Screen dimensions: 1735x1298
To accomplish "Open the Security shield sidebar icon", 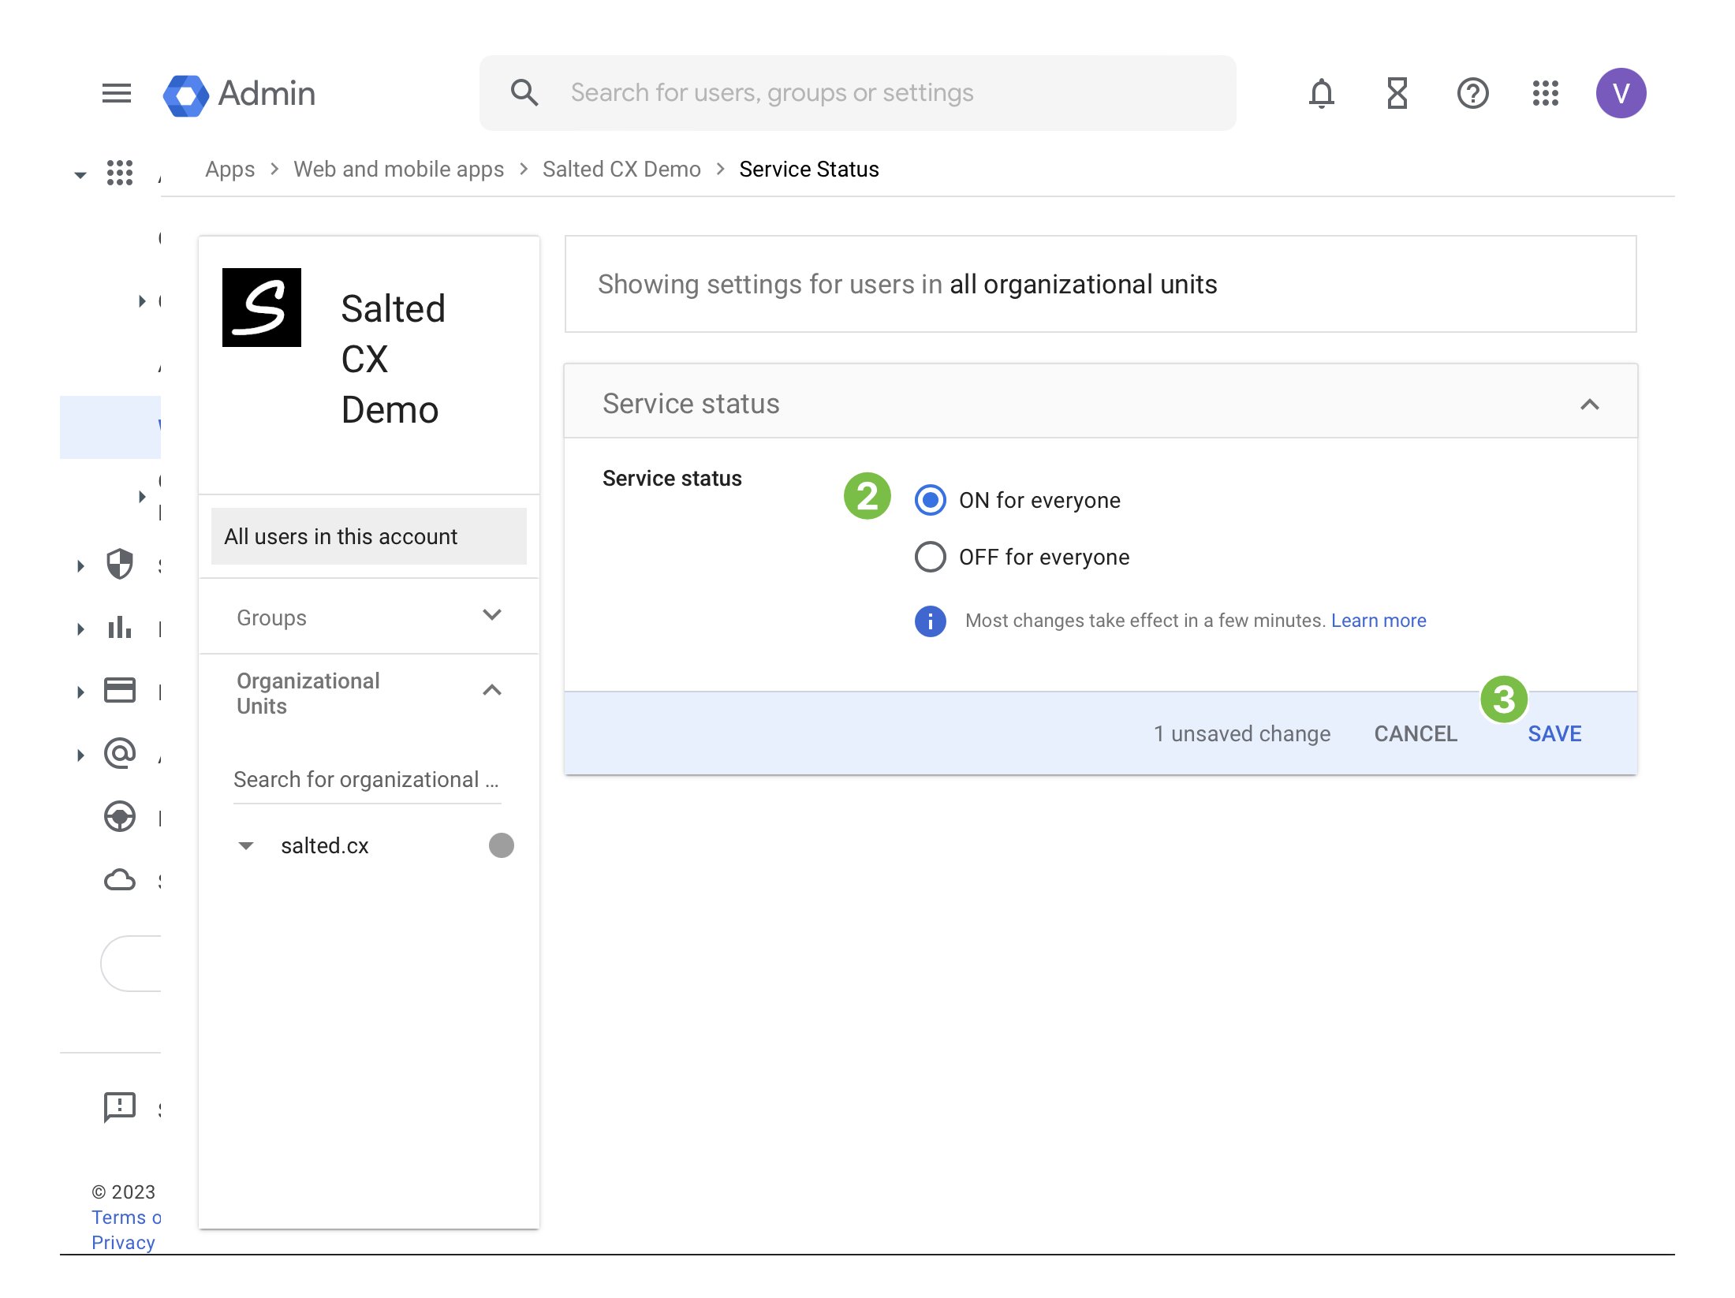I will [120, 565].
